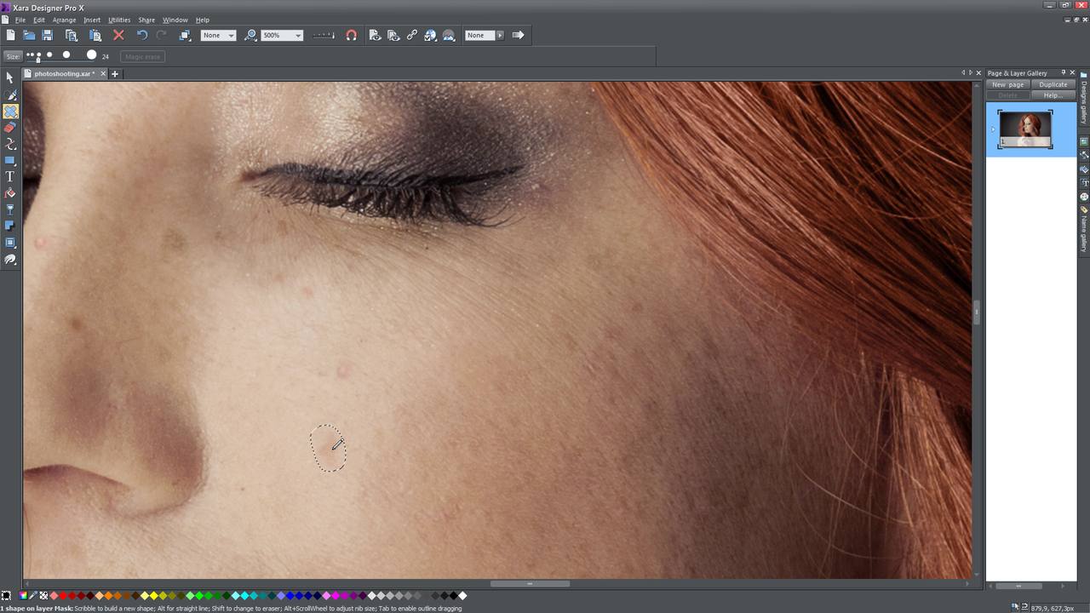
Task: Pin the Page & Layer Gallery panel
Action: [1063, 73]
